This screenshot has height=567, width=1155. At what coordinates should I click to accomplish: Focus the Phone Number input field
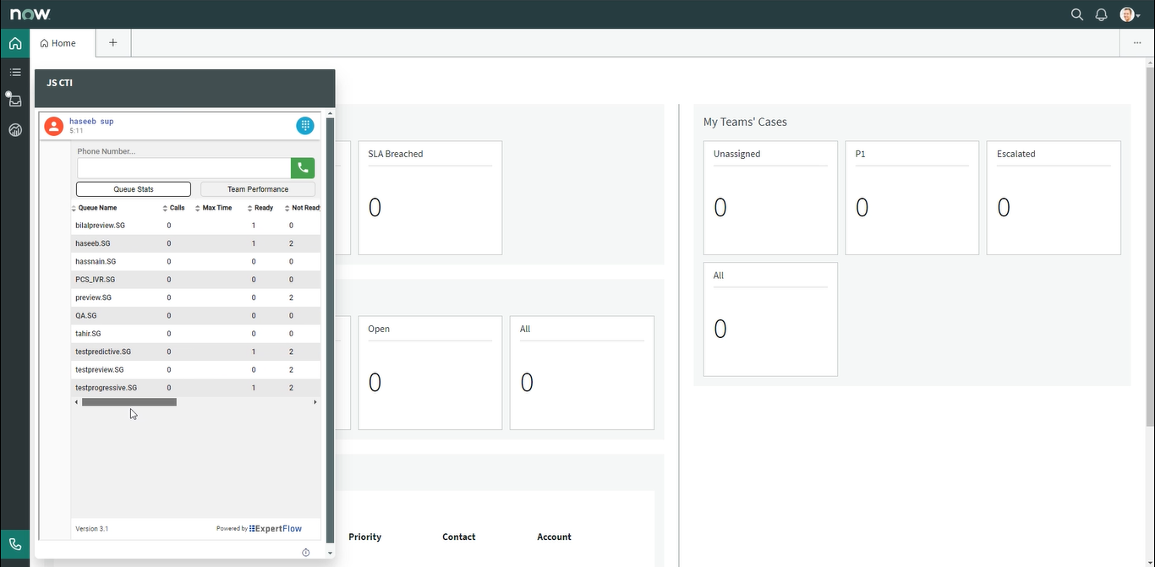coord(183,168)
